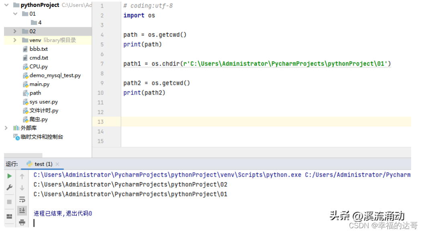Viewport: 424px width, 233px height.
Task: Click the up arrow in the run toolbar
Action: tap(22, 177)
